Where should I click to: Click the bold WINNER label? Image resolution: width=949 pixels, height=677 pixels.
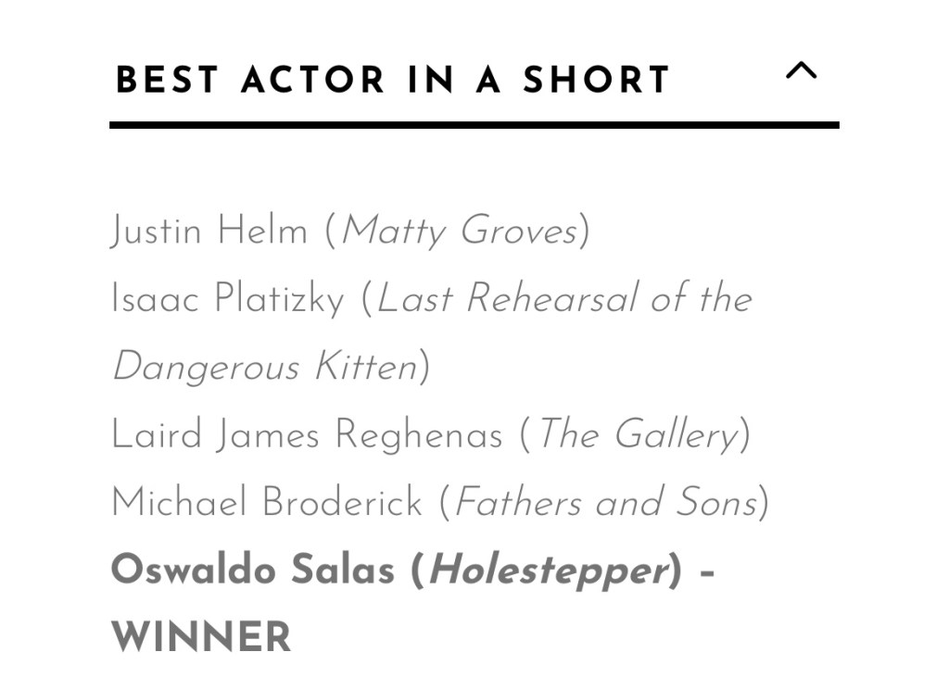(x=201, y=637)
